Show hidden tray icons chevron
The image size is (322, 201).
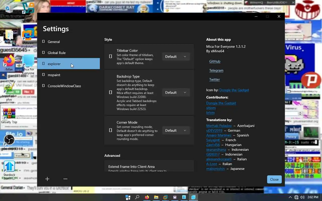(290, 197)
